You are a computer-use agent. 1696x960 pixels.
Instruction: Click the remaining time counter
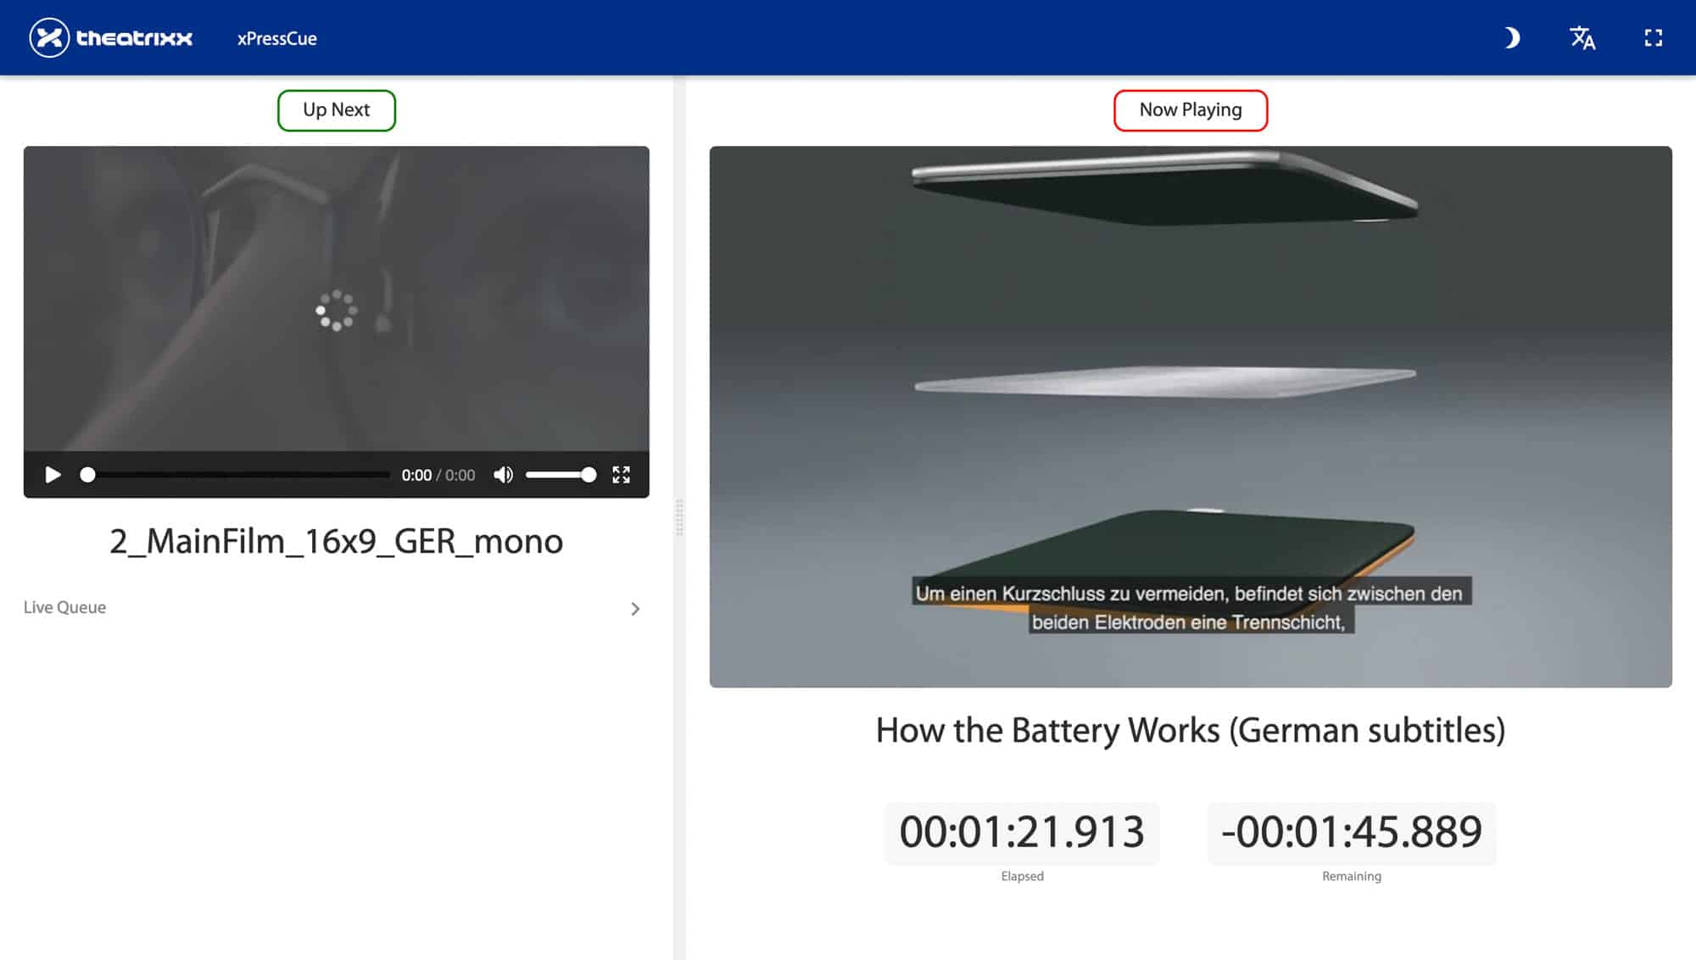point(1352,832)
